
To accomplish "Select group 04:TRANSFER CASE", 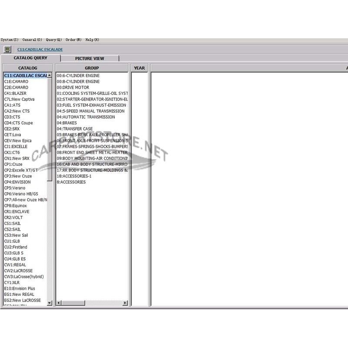I will 75,129.
